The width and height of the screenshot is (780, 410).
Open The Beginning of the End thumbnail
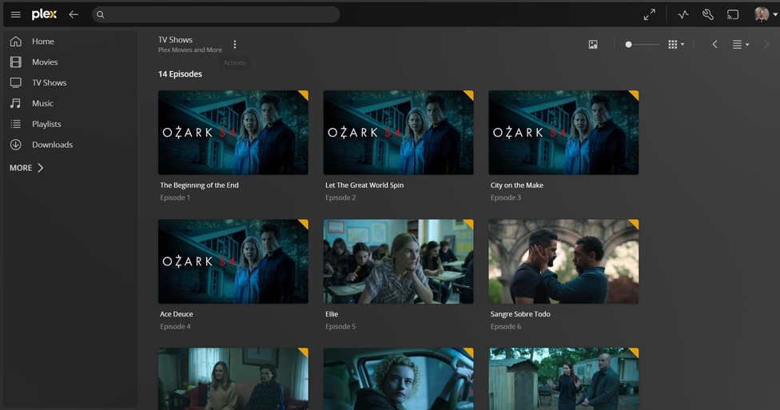pos(233,133)
